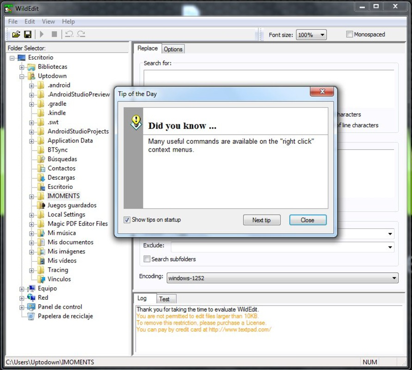The height and width of the screenshot is (370, 412).
Task: Check the Search subfolders box
Action: tap(147, 259)
